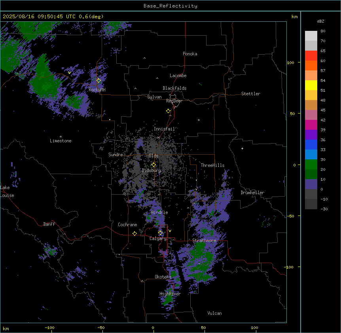Click the Airdrie city label

(160, 212)
